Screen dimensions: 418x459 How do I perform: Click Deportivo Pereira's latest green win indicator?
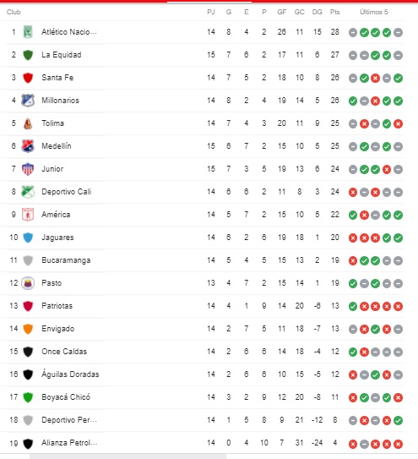click(398, 421)
